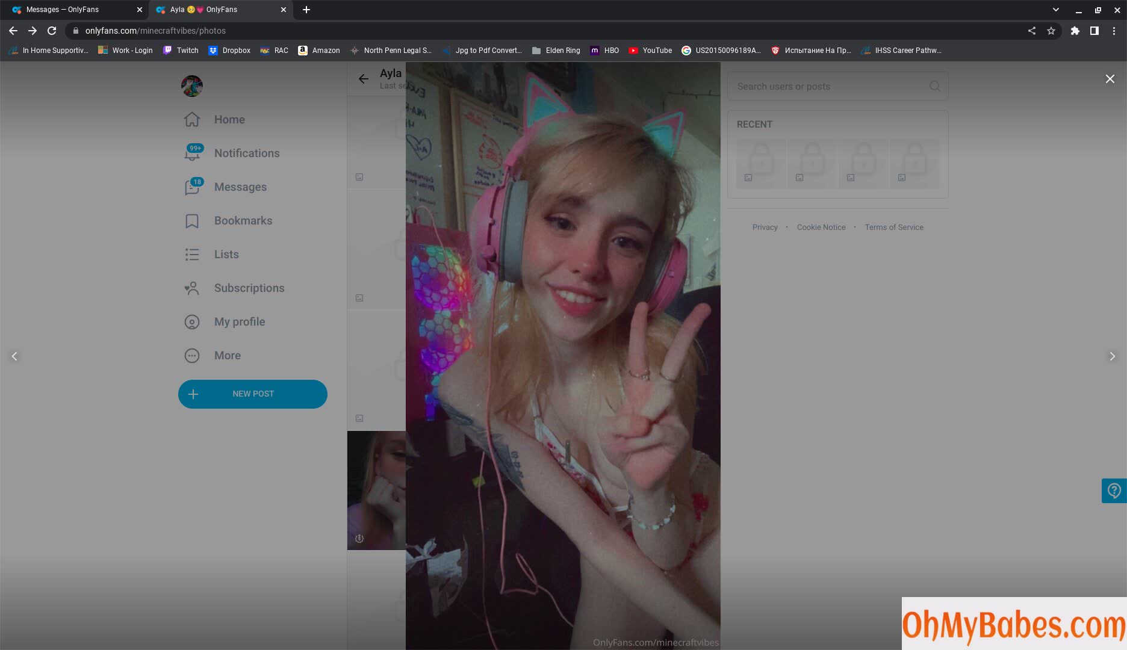Viewport: 1127px width, 650px height.
Task: Open the North Penn Legal S... bookmark
Action: [391, 51]
